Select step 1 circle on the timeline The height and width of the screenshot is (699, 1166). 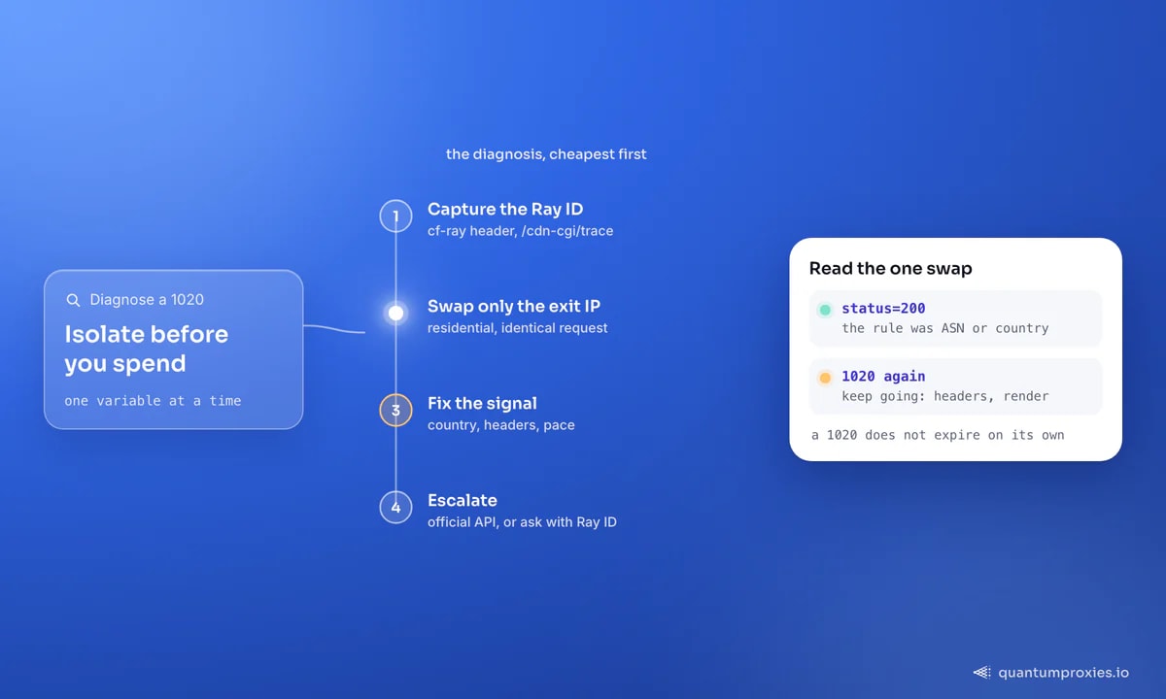click(395, 216)
